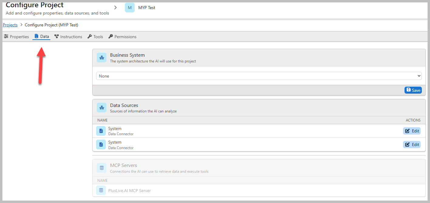Screen dimensions: 430x203
Task: Follow the Projects breadcrumb link
Action: (x=10, y=25)
